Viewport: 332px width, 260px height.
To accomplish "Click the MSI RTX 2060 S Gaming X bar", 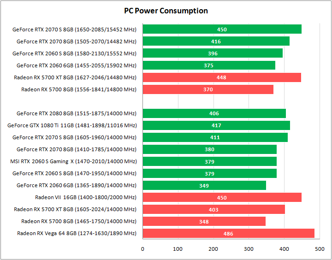I will (x=209, y=161).
